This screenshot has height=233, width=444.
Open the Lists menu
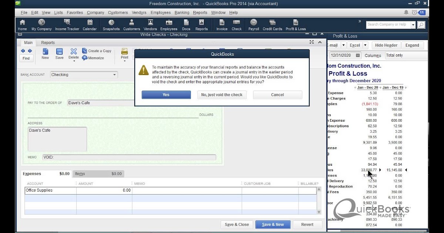click(x=58, y=13)
